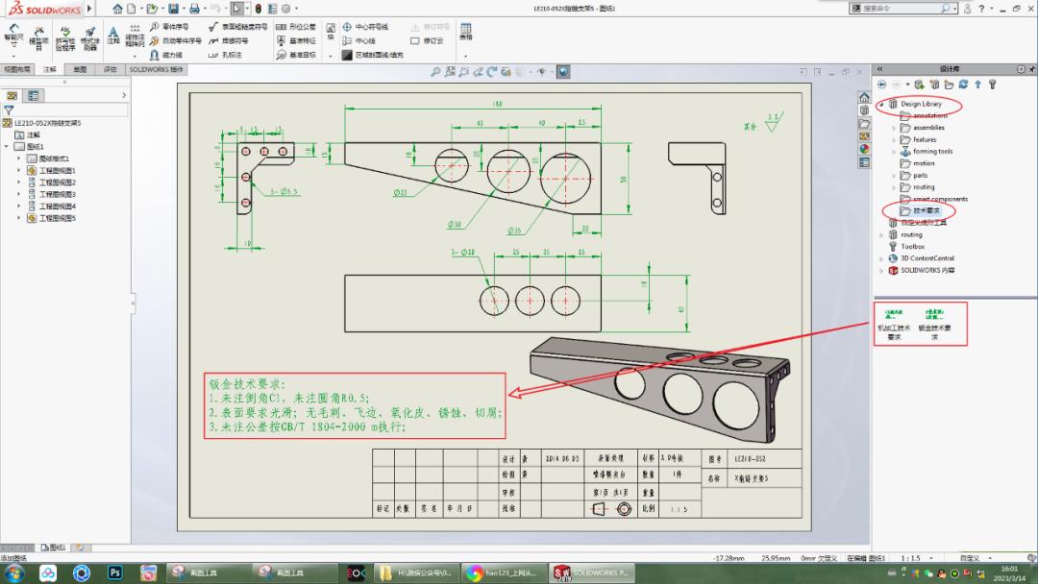Screen dimensions: 1038x584
Task: Select the 表面粗糙度符号 surface finish tool
Action: (x=240, y=28)
